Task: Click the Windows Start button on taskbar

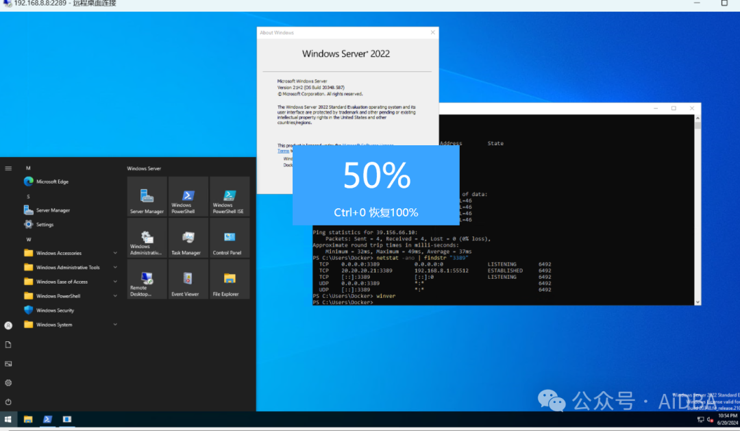Action: [x=8, y=419]
